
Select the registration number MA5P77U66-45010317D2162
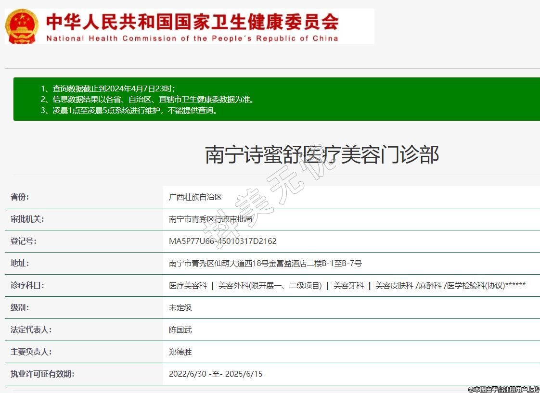click(222, 241)
